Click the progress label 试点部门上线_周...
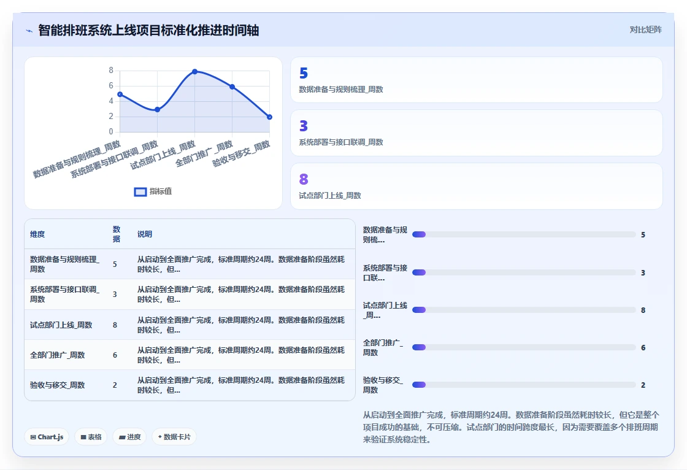Viewport: 687px width, 470px height. (385, 310)
